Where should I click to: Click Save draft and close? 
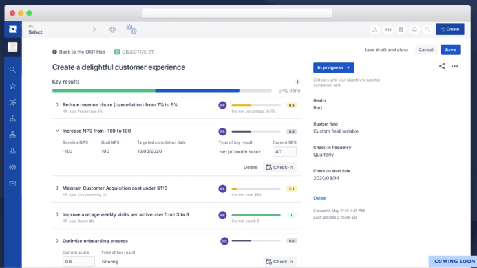386,50
